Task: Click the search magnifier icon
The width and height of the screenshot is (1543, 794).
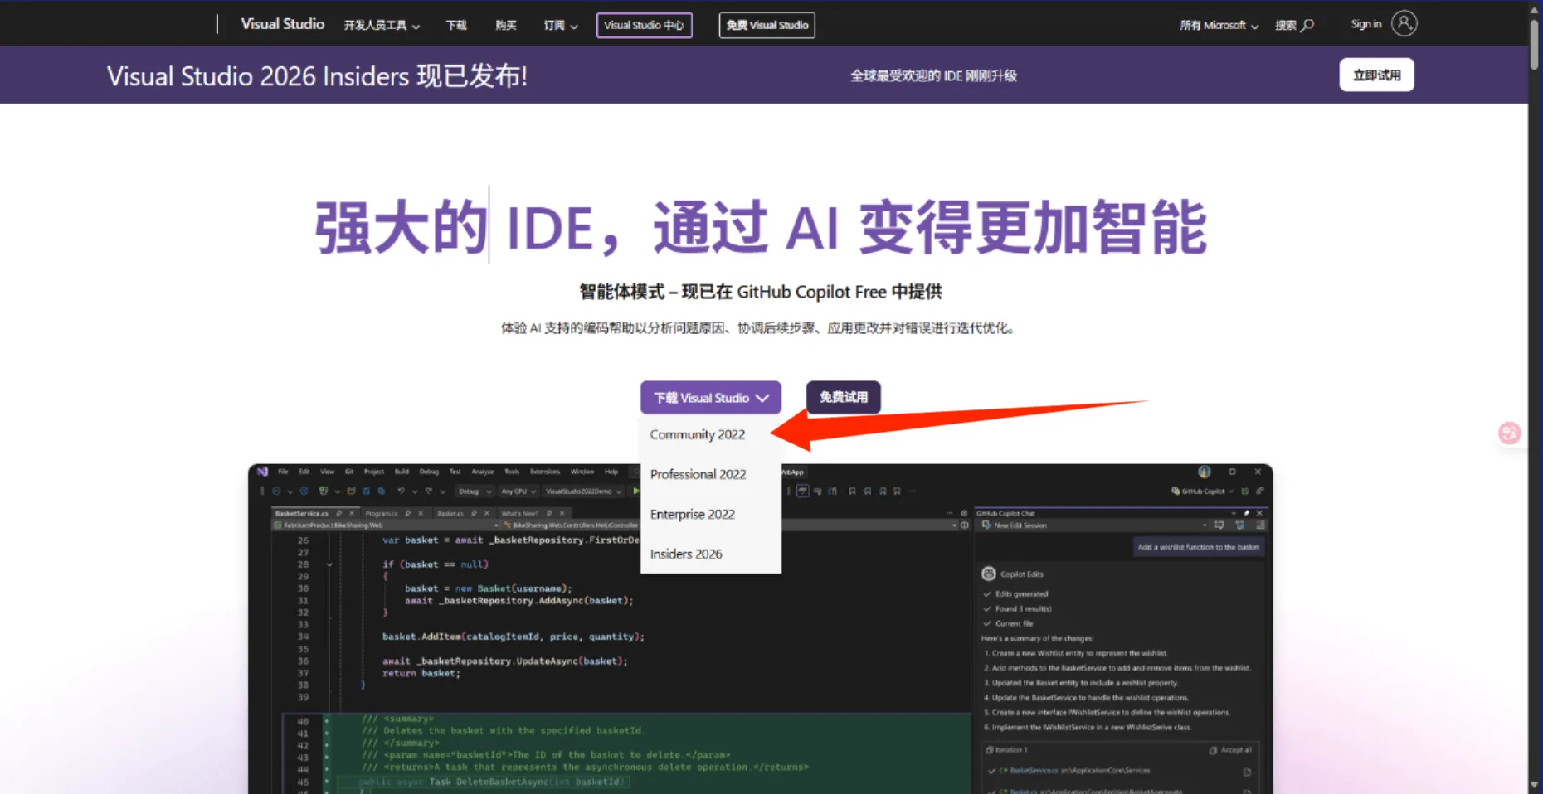Action: point(1307,25)
